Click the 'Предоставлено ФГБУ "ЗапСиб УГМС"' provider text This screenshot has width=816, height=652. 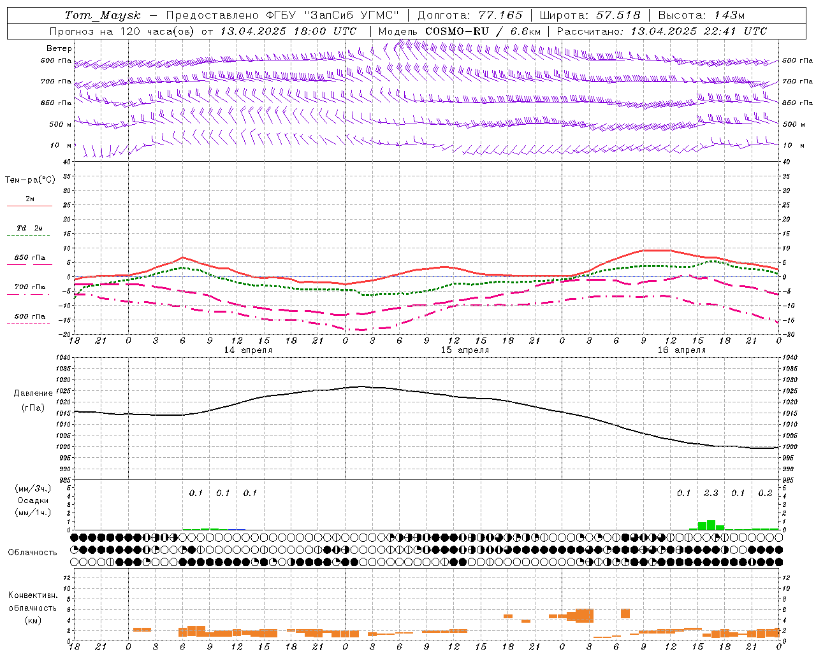[282, 15]
